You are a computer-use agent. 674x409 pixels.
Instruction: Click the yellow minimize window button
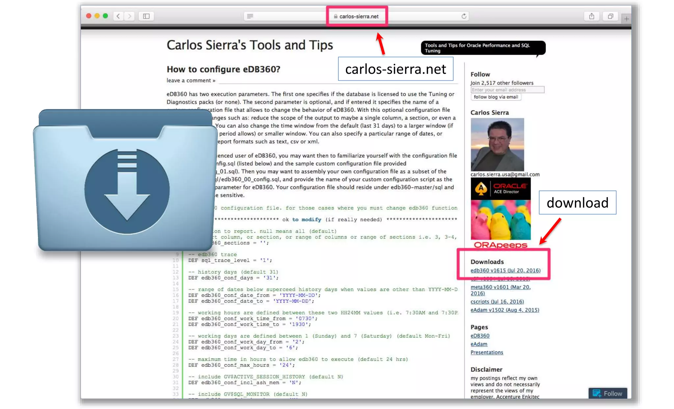tap(97, 16)
